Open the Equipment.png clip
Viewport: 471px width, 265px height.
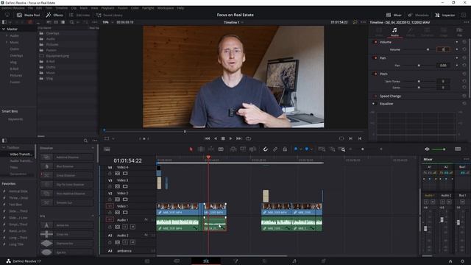[x=57, y=56]
